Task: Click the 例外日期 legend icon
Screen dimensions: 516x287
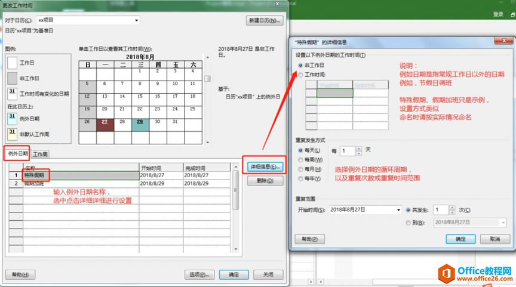Action: click(x=12, y=119)
